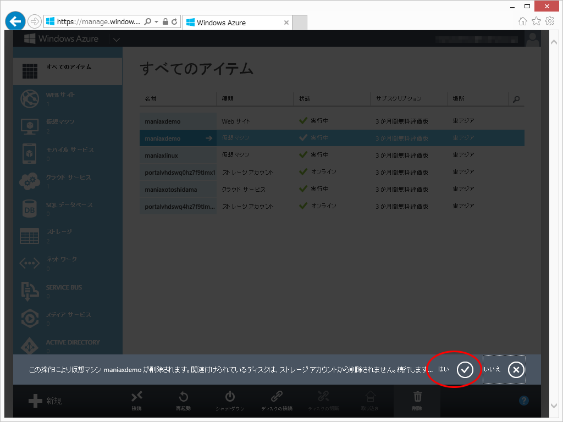Image resolution: width=563 pixels, height=422 pixels.
Task: Open help with the question mark icon
Action: coord(524,401)
